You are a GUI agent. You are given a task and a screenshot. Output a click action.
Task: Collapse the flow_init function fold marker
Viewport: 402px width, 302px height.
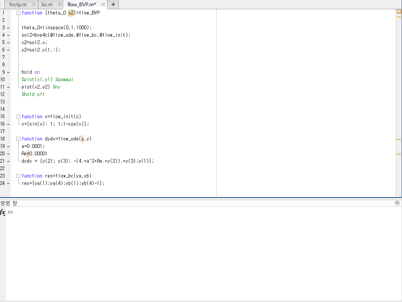[x=18, y=116]
